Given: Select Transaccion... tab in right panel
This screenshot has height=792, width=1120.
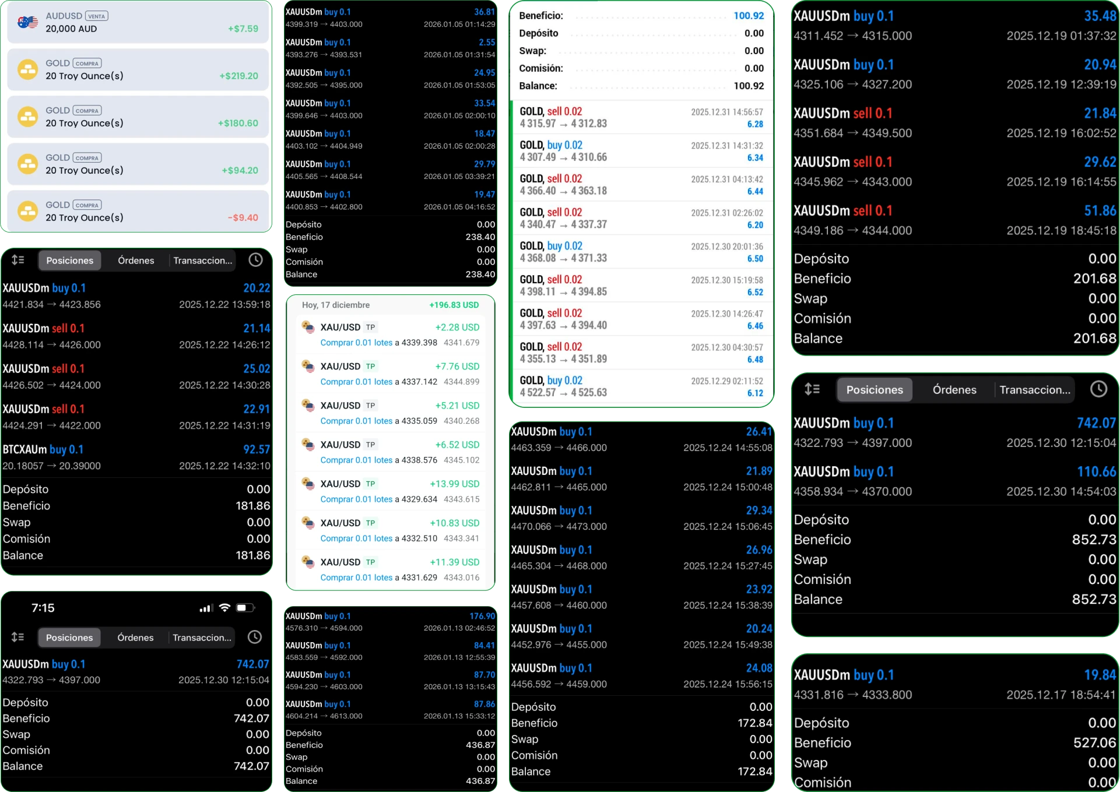Looking at the screenshot, I should (1034, 390).
